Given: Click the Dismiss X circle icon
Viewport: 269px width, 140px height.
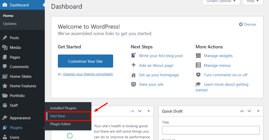Looking at the screenshot, I should [x=241, y=24].
